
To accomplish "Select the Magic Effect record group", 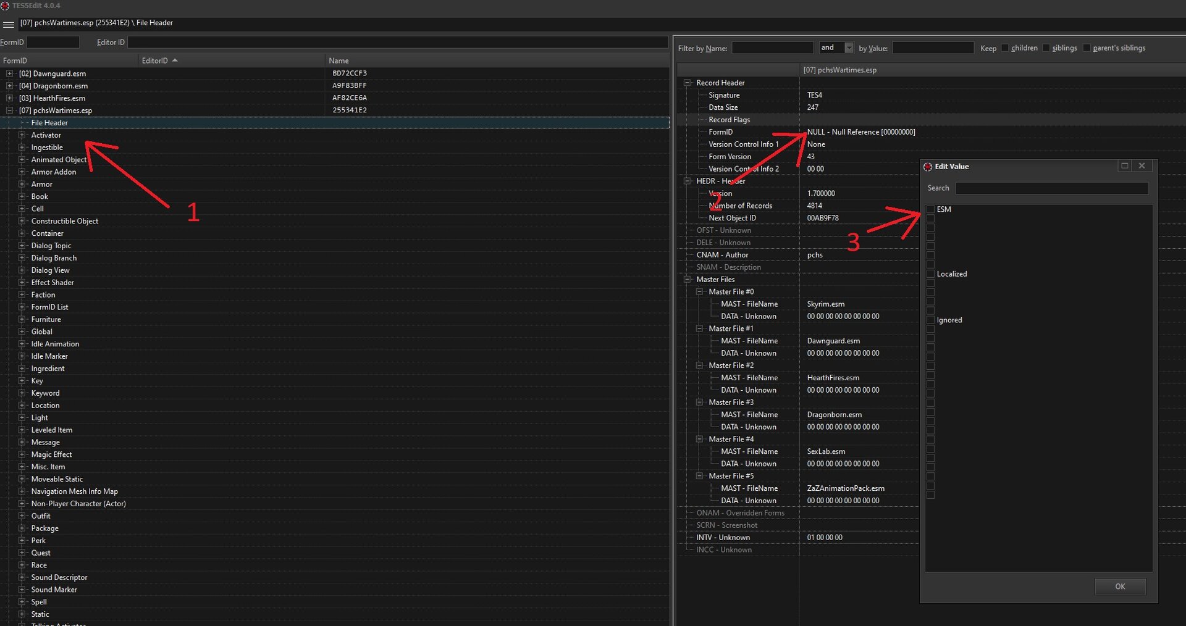I will tap(52, 454).
